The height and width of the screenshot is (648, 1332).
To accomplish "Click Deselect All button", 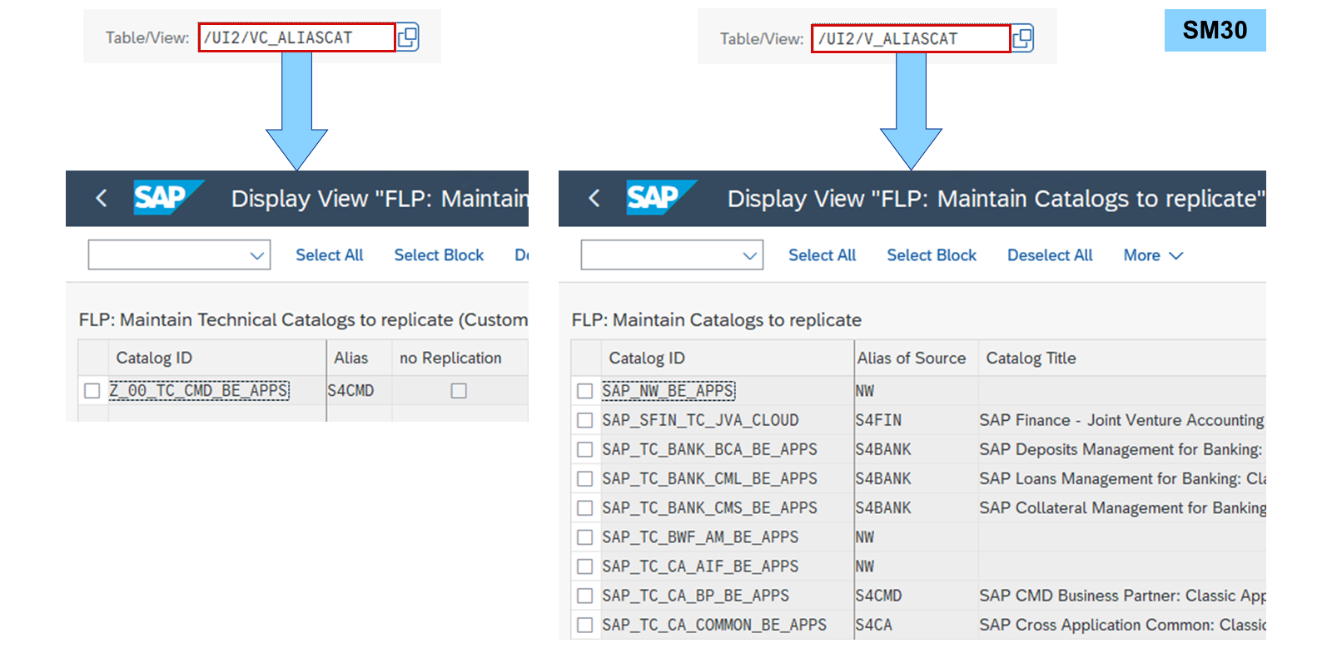I will point(1050,255).
